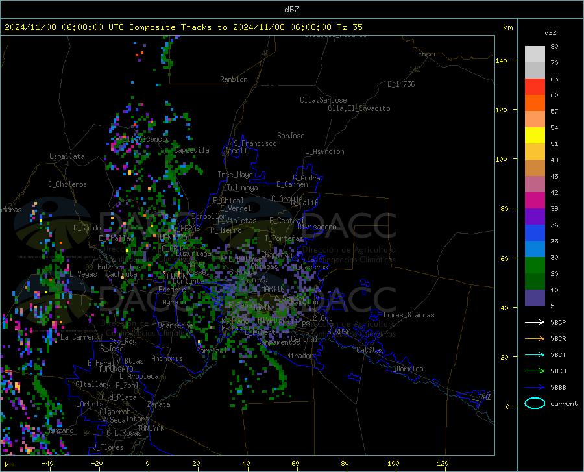Screen dimensions: 584x472
Task: Click the SanJose location label
Action: 291,136
